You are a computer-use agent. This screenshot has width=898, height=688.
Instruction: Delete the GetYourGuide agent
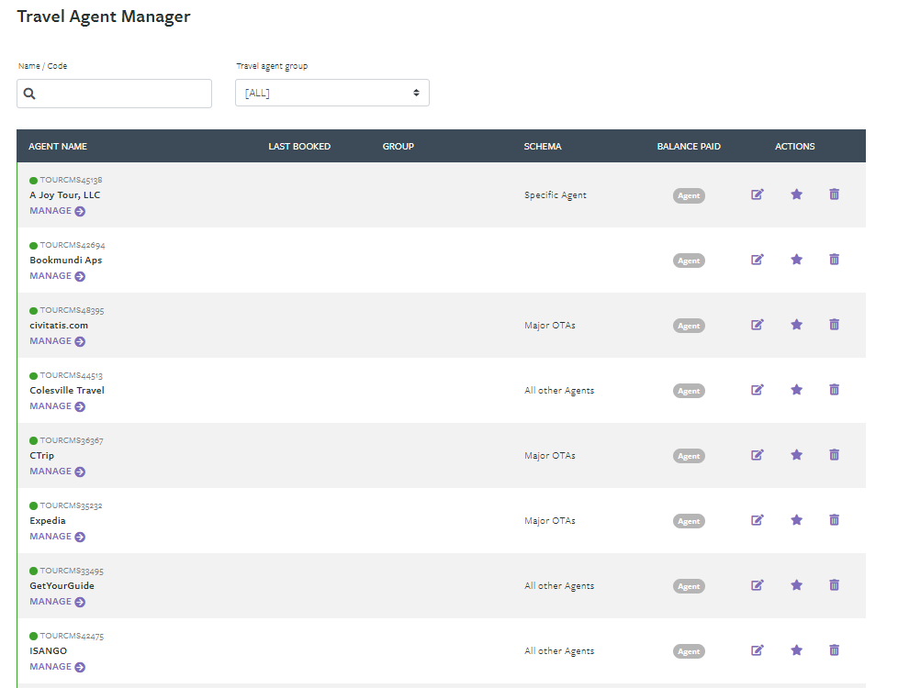[x=834, y=585]
